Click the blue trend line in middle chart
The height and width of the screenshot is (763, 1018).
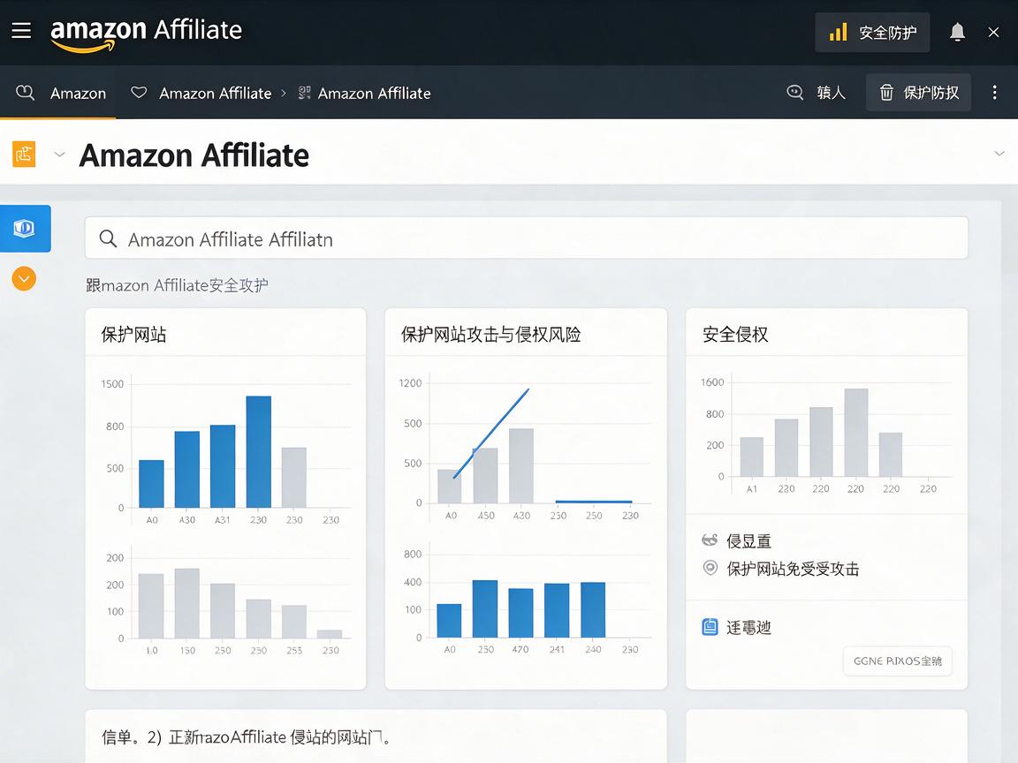click(490, 434)
